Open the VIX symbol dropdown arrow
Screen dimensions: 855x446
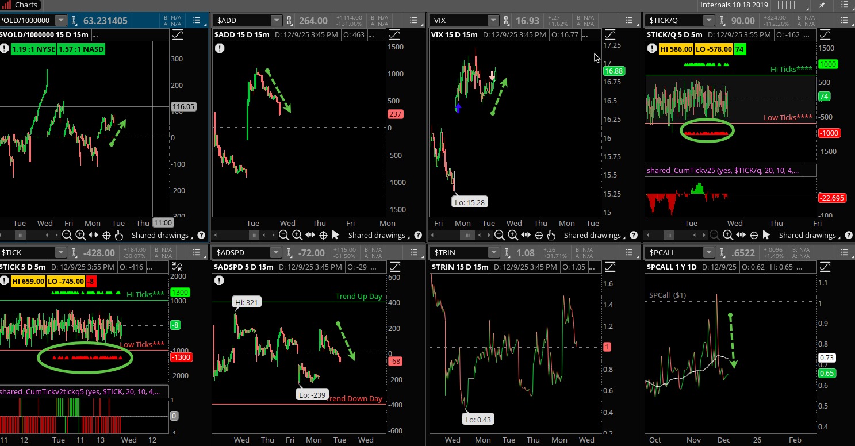tap(493, 21)
